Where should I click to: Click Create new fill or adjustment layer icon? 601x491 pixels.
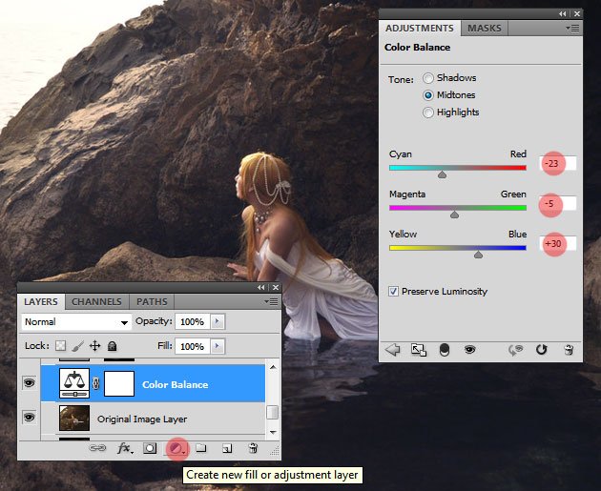(x=176, y=447)
